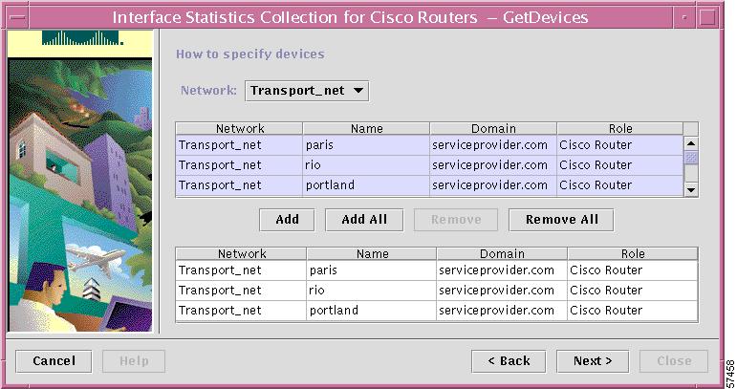Click the Add button
This screenshot has height=389, width=737.
(287, 220)
